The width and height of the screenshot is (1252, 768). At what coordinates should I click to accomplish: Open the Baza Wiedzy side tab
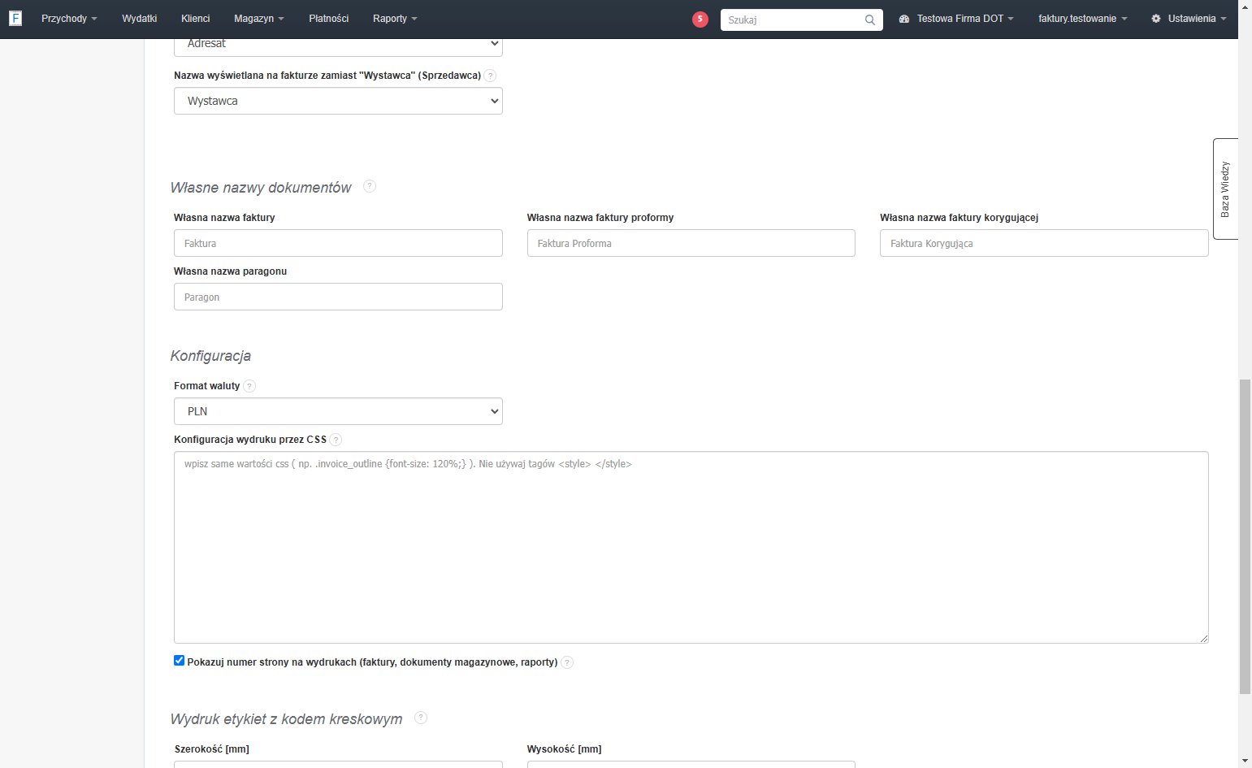point(1225,189)
